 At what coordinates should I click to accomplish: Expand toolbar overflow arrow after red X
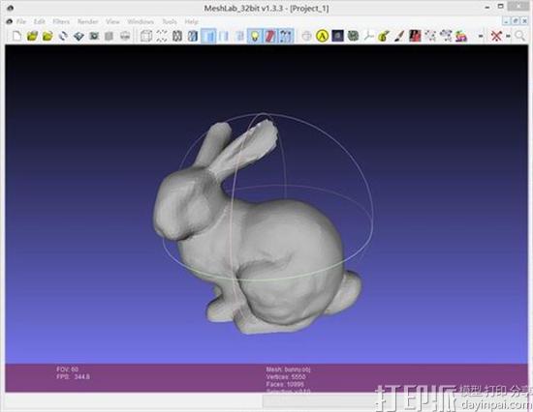(x=508, y=36)
